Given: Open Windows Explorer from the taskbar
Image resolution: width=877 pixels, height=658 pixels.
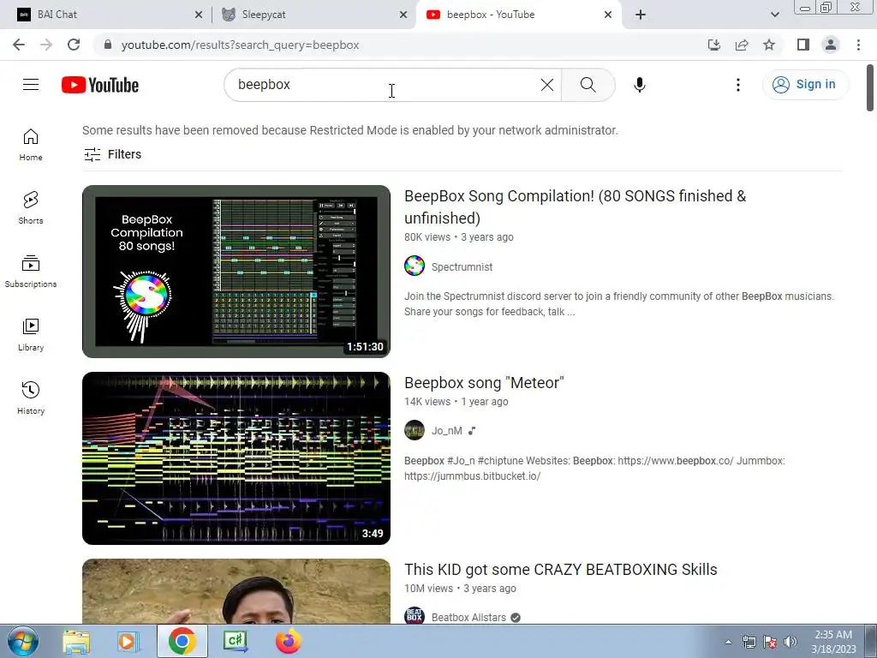Looking at the screenshot, I should (76, 641).
